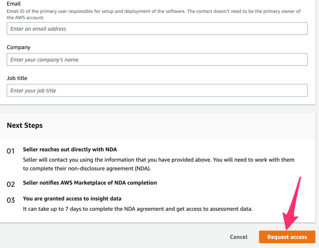
Task: Click the Email input field
Action: pos(157,29)
